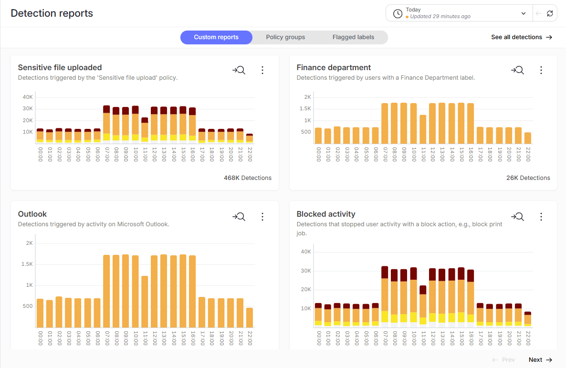
Task: Open the Blocked activity options menu
Action: pos(541,216)
